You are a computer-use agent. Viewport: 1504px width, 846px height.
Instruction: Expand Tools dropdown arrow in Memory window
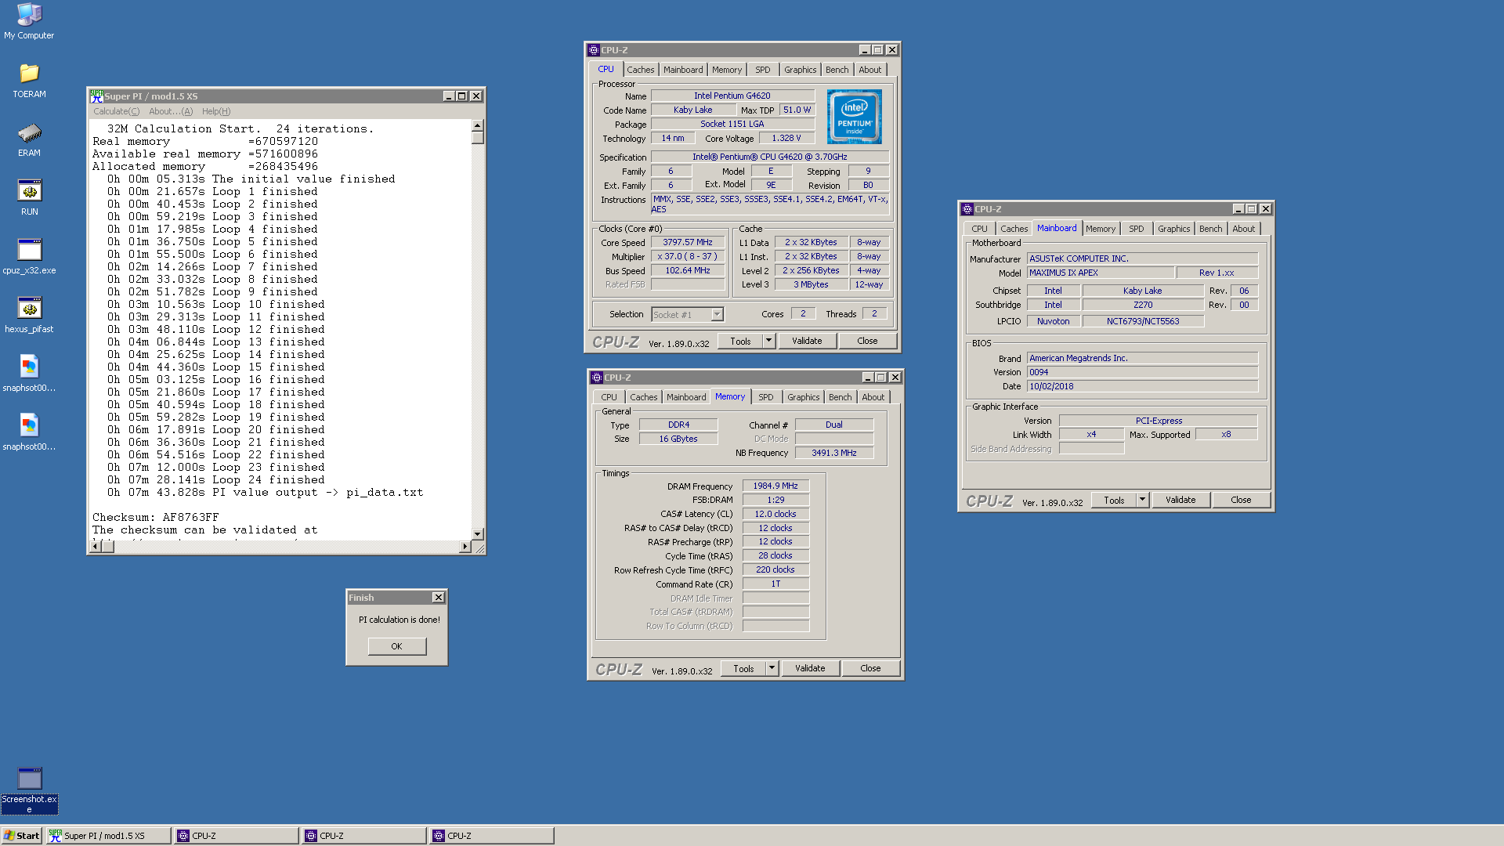(772, 668)
